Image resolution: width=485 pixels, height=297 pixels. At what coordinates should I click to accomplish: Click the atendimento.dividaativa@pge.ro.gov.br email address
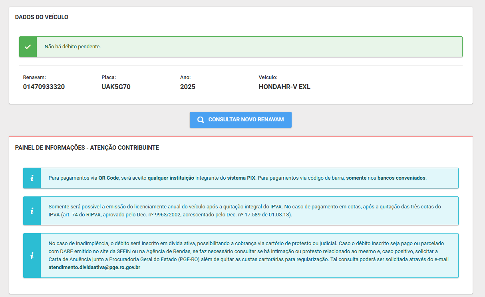(94, 267)
